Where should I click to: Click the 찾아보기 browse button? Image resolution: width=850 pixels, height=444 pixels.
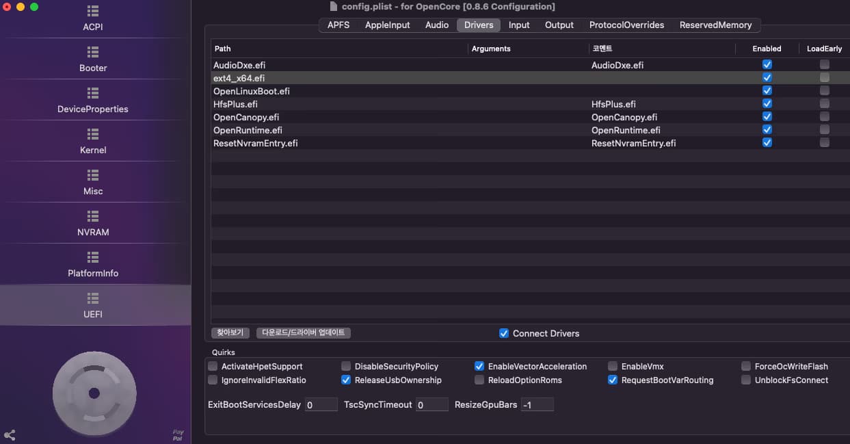tap(230, 333)
